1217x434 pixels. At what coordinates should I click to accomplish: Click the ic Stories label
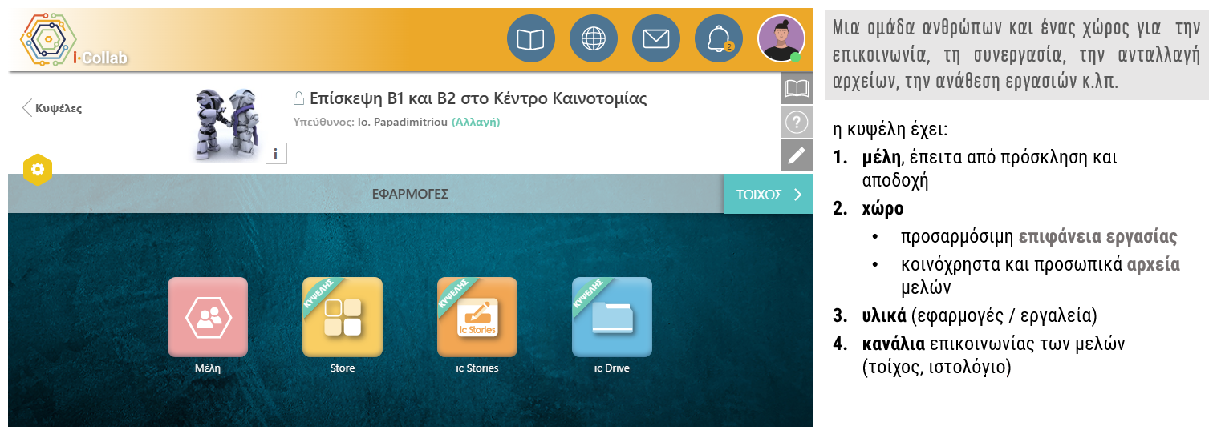tap(477, 368)
